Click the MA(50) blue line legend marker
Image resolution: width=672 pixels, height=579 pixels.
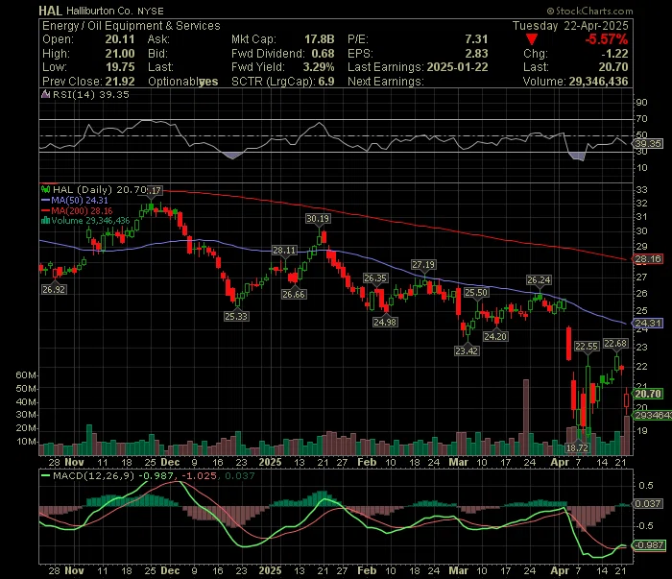[45, 200]
